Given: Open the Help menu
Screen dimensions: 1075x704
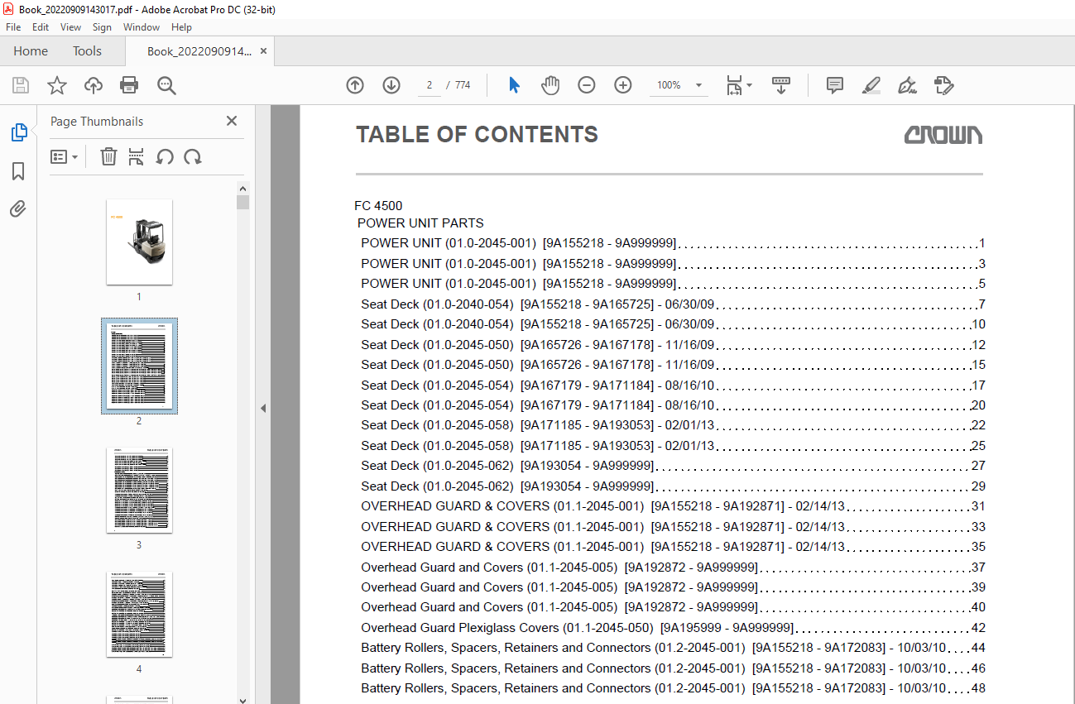Looking at the screenshot, I should (x=181, y=27).
